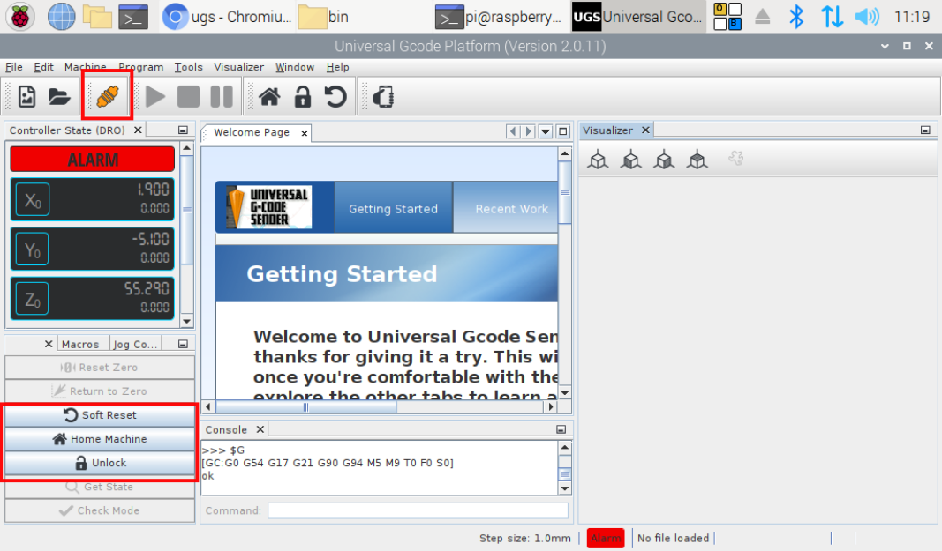942x551 pixels.
Task: Click the dimmed icon in the Visualizer toolbar
Action: pos(736,159)
